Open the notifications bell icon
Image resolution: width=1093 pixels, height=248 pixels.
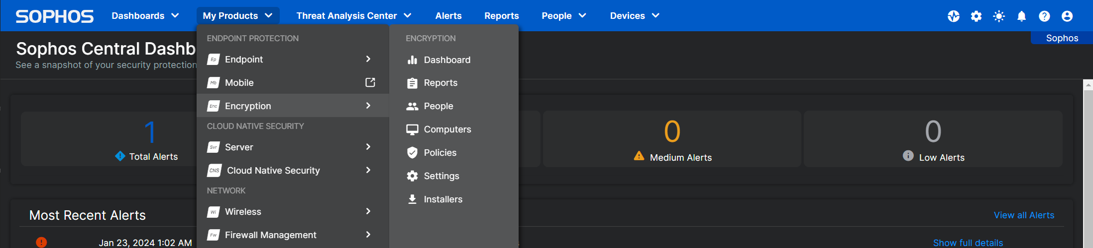tap(1021, 16)
